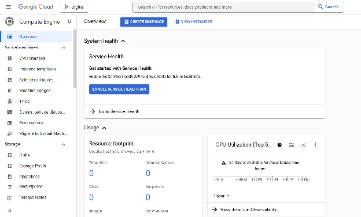Select Overview in the sidebar

[36, 36]
